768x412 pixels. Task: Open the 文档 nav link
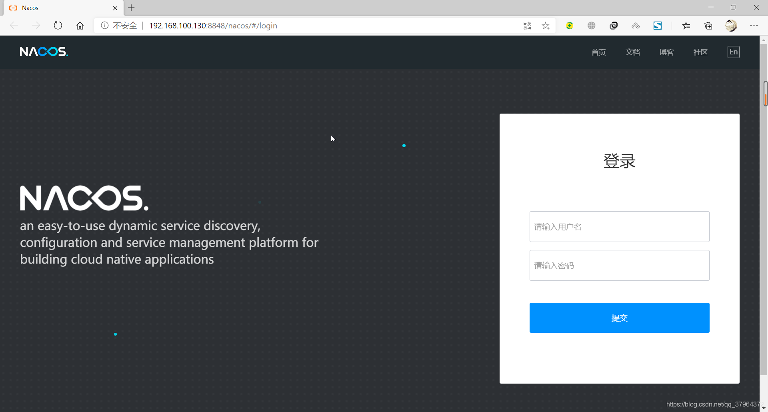point(632,52)
